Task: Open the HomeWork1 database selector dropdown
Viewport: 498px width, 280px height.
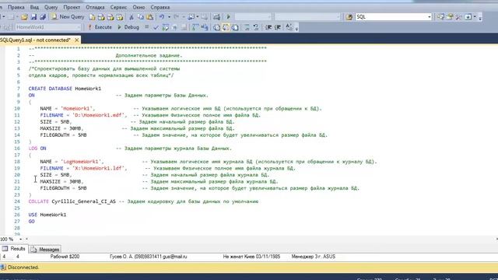Action: coord(79,27)
